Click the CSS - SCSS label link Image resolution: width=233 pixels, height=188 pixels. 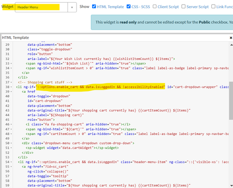tap(141, 7)
